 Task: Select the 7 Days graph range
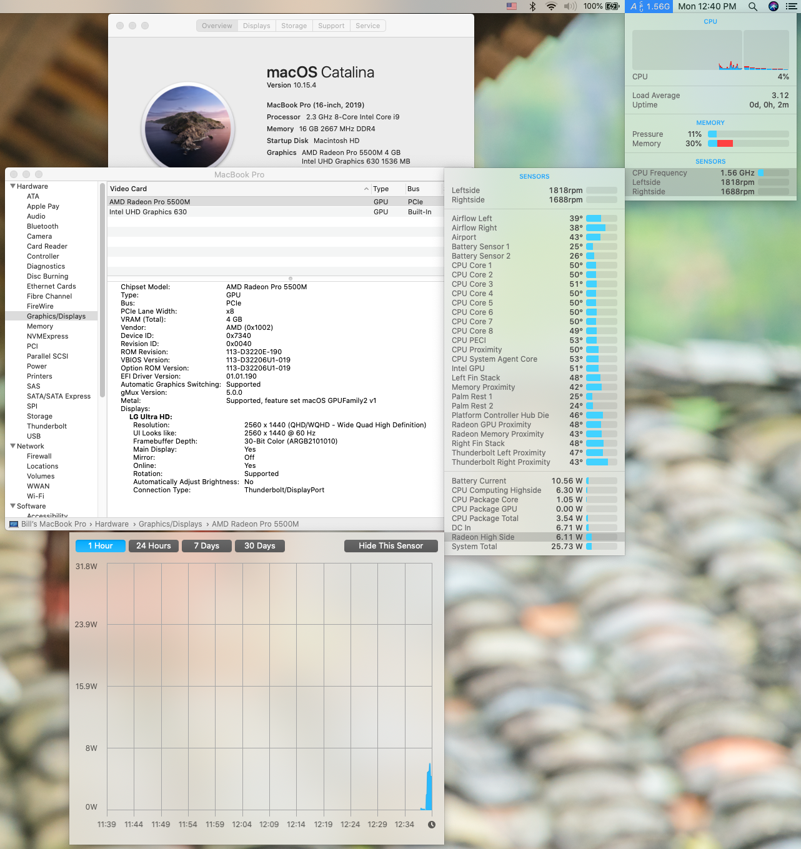click(x=207, y=546)
